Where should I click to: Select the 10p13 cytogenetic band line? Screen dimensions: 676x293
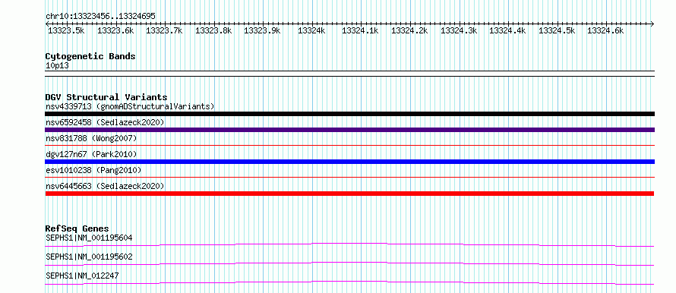[x=349, y=74]
